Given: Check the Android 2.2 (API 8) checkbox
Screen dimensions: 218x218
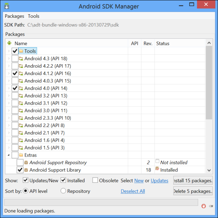Looking at the screenshot, I should [15, 125].
